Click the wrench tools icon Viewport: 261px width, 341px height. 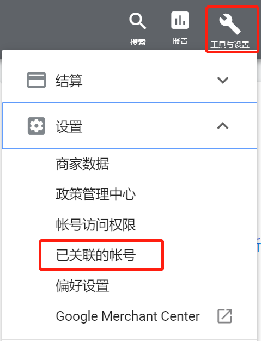(x=230, y=24)
